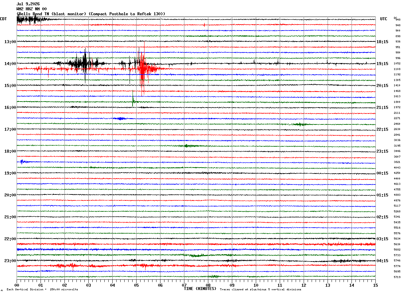Click the green burst near minute 12
This screenshot has height=294, width=402.
coord(300,124)
